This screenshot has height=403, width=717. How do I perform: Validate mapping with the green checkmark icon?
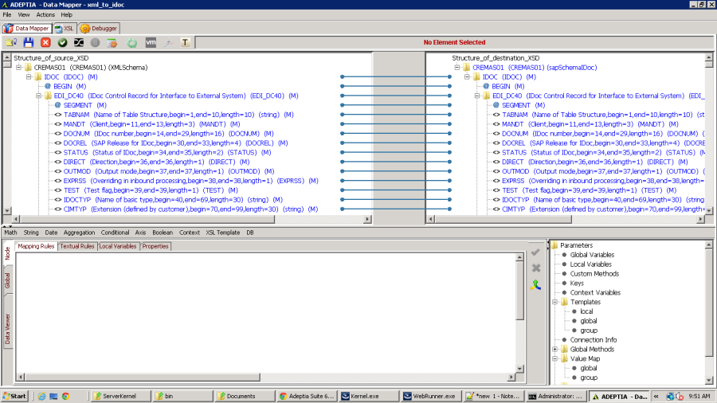coord(63,42)
